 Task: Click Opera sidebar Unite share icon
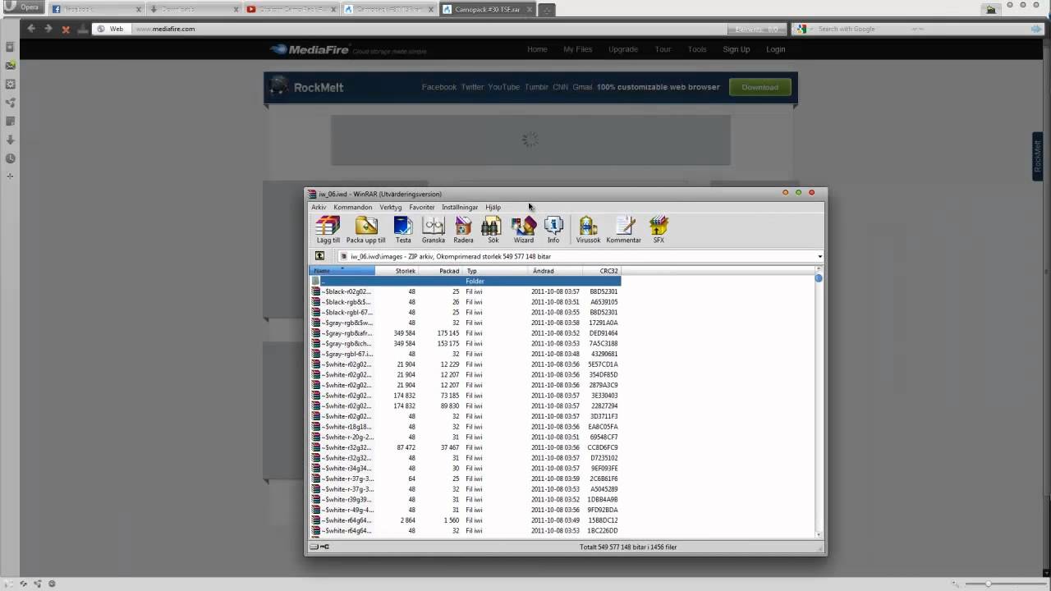coord(10,103)
